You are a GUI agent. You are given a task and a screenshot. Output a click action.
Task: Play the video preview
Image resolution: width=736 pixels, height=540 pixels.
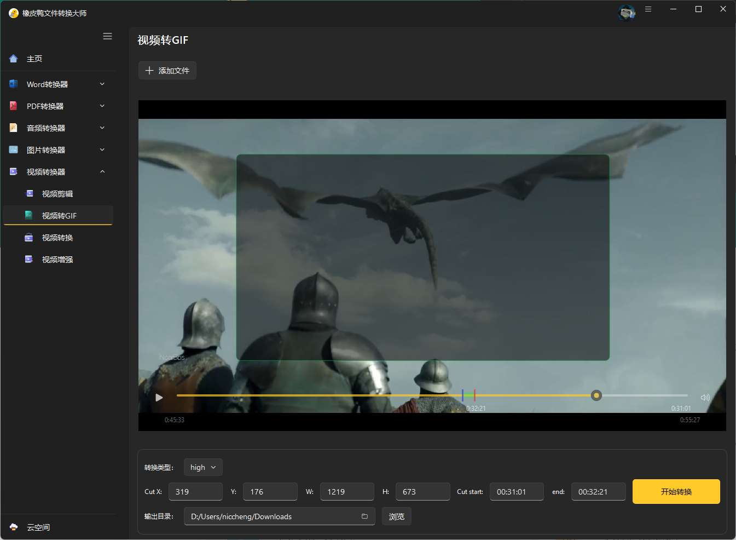point(159,398)
